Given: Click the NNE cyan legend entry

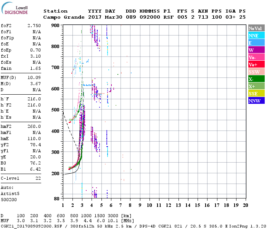Looking at the screenshot, I should pyautogui.click(x=256, y=35).
